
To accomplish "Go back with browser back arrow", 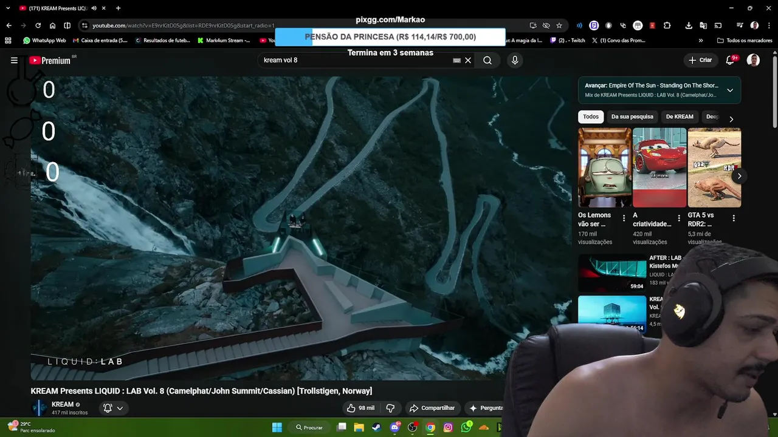I will point(9,25).
